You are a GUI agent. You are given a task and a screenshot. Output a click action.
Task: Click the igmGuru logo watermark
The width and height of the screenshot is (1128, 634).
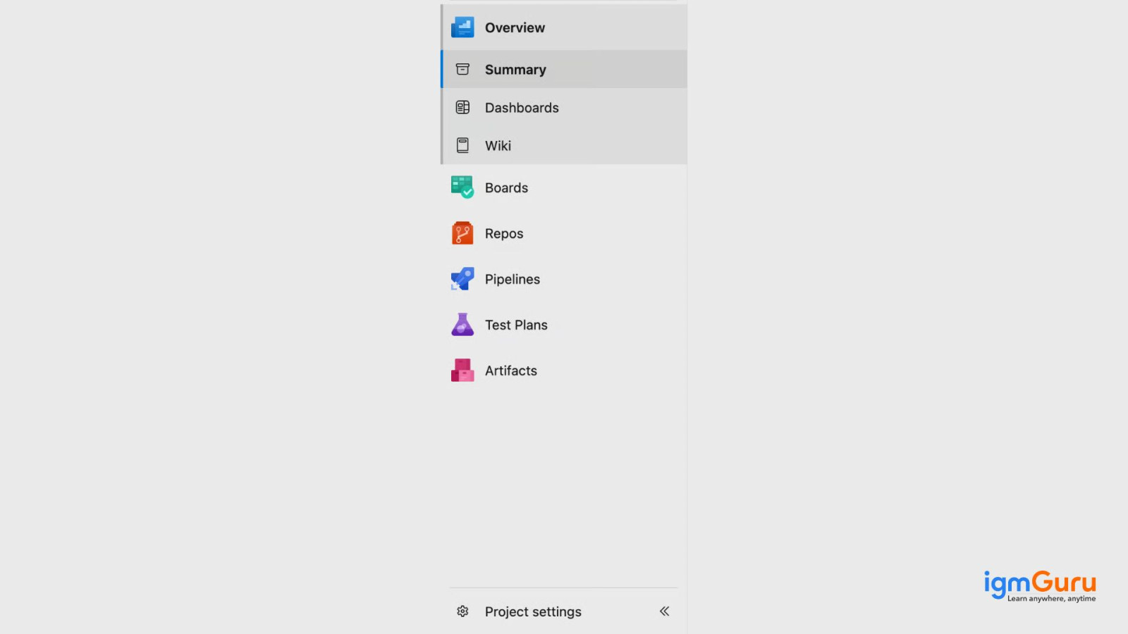tap(1040, 586)
